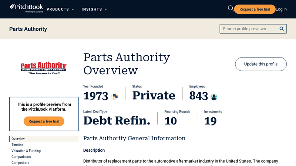The image size is (296, 166).
Task: Click the magnifier in profile previews search
Action: coord(282,29)
